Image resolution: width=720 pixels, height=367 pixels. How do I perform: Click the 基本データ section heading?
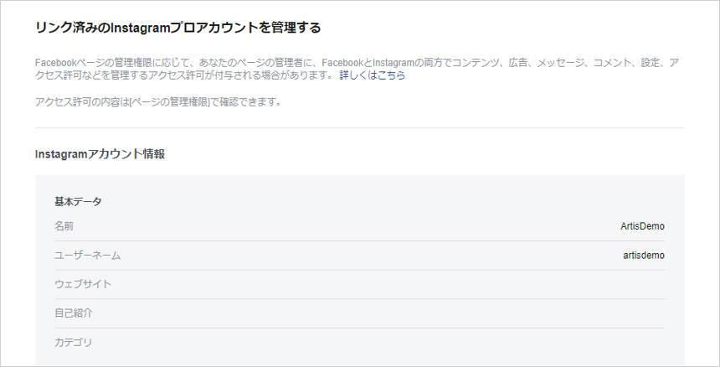(x=78, y=201)
